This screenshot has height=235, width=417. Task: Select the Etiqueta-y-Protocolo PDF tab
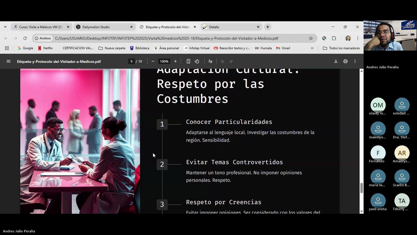(167, 27)
